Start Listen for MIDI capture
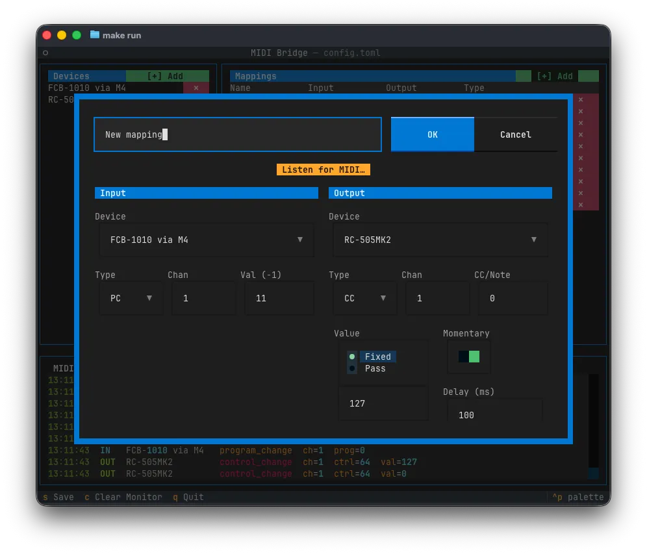Viewport: 647px width, 554px height. point(323,170)
